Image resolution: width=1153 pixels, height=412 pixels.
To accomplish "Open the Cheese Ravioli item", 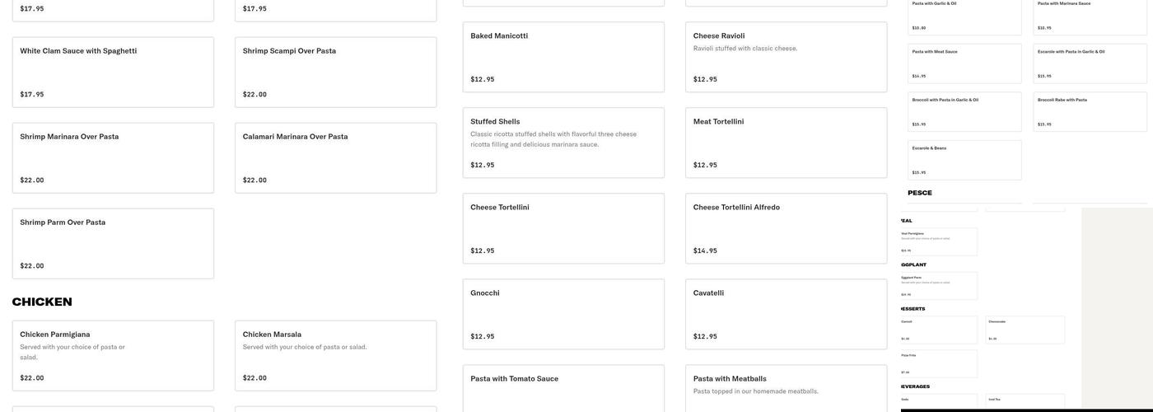I will 786,57.
